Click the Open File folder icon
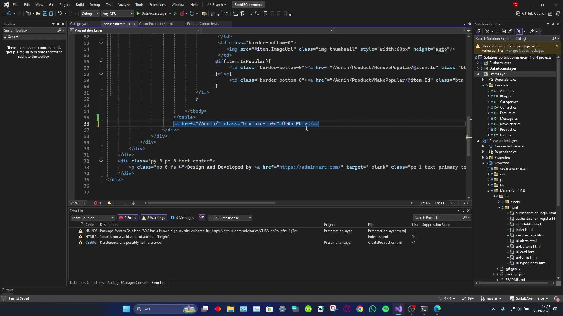 [x=38, y=13]
